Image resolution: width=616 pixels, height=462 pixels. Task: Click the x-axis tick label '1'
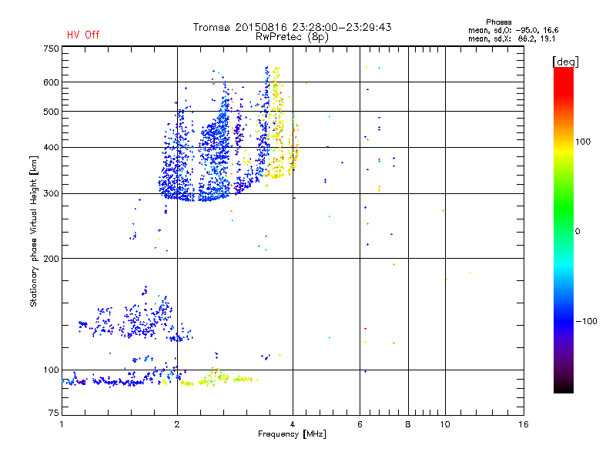click(x=62, y=424)
